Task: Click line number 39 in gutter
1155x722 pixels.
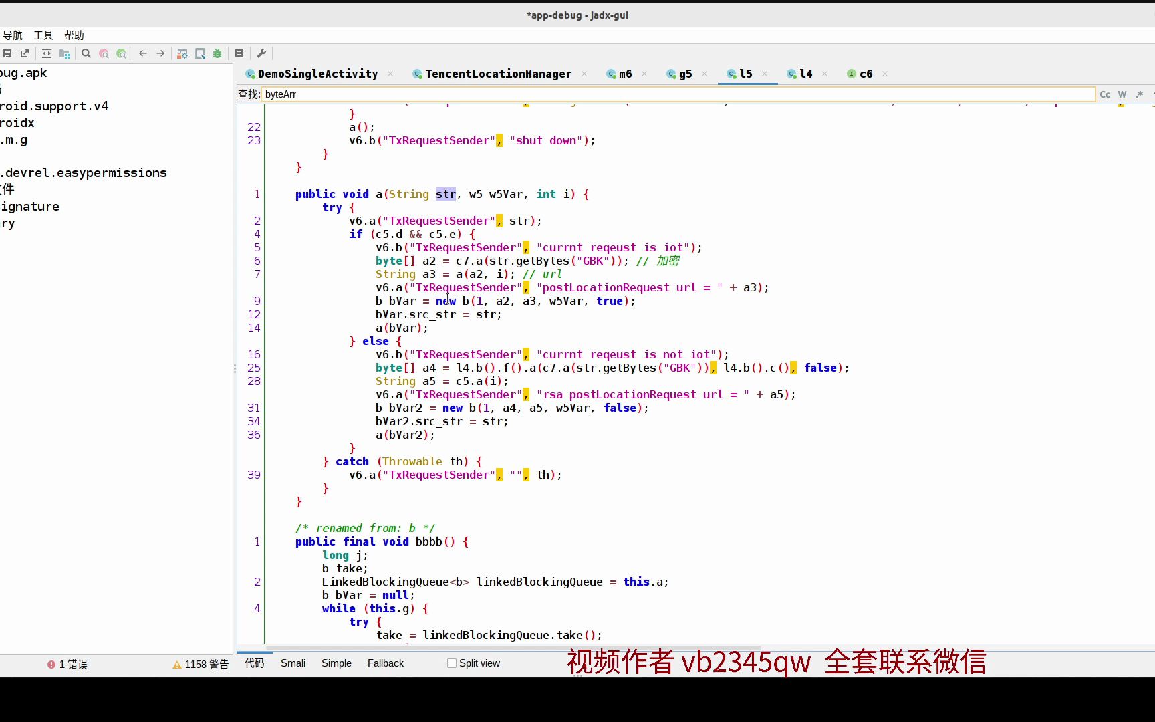Action: click(x=254, y=475)
